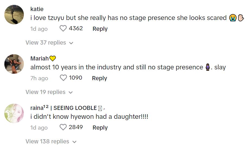Expand View 37 replies under katie's comment

pos(49,43)
